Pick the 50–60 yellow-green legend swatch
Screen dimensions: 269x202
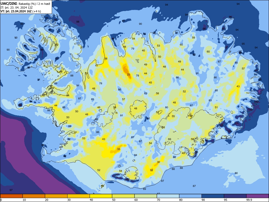pos(123,196)
